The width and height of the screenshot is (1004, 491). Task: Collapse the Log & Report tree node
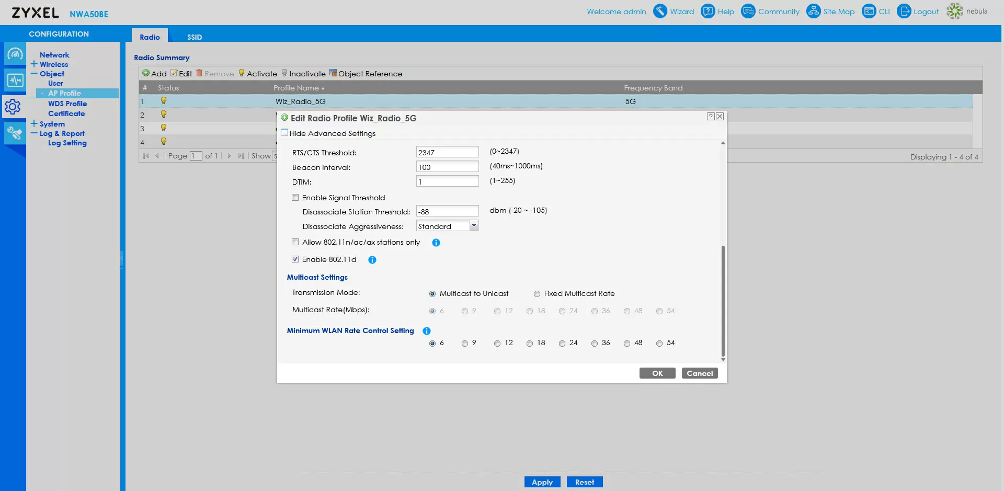point(34,133)
